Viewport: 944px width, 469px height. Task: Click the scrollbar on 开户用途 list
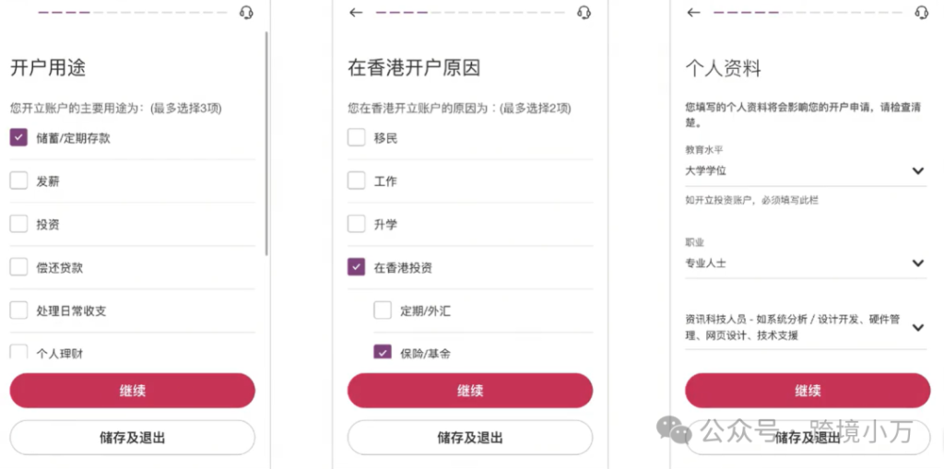pos(266,144)
